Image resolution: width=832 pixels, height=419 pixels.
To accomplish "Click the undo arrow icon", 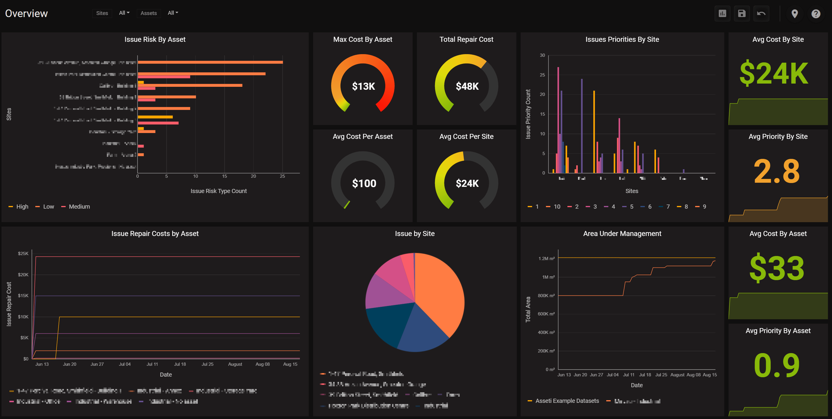I will pyautogui.click(x=761, y=14).
